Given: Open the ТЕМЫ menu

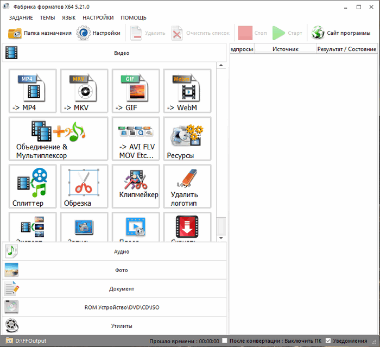Looking at the screenshot, I should pos(47,18).
